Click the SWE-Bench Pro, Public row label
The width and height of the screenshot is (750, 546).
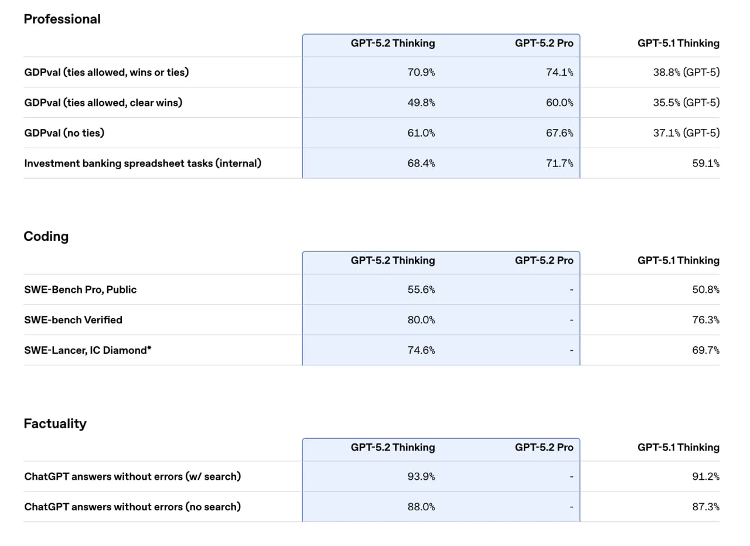click(80, 289)
